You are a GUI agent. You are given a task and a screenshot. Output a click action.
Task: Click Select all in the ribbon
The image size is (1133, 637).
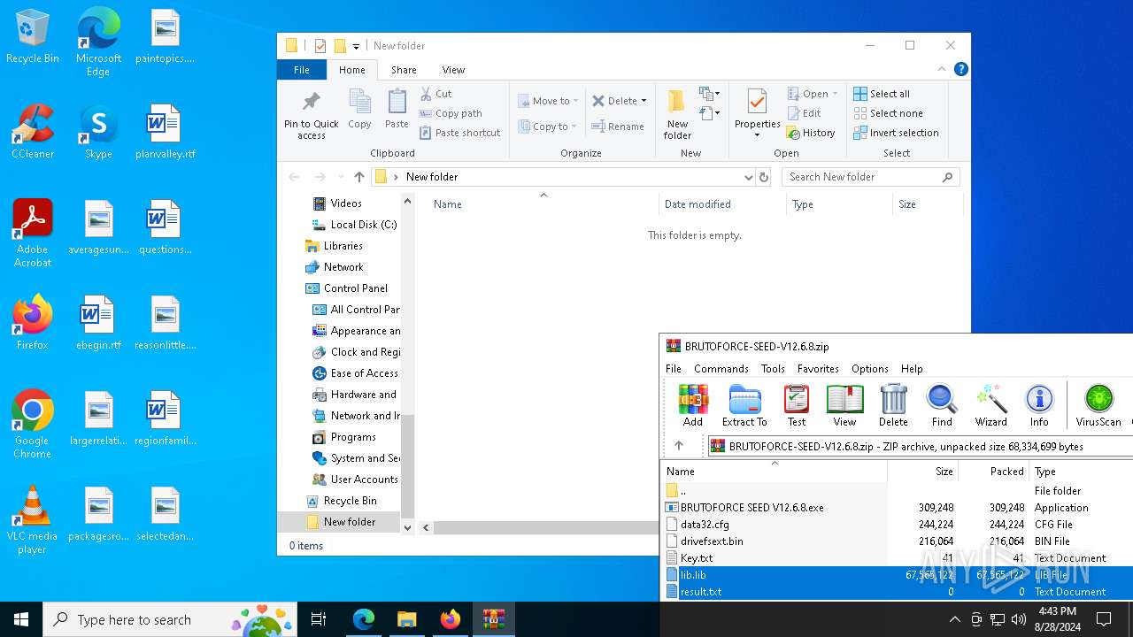[882, 94]
